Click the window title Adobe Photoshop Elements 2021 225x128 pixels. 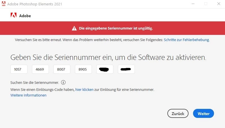coord(35,4)
